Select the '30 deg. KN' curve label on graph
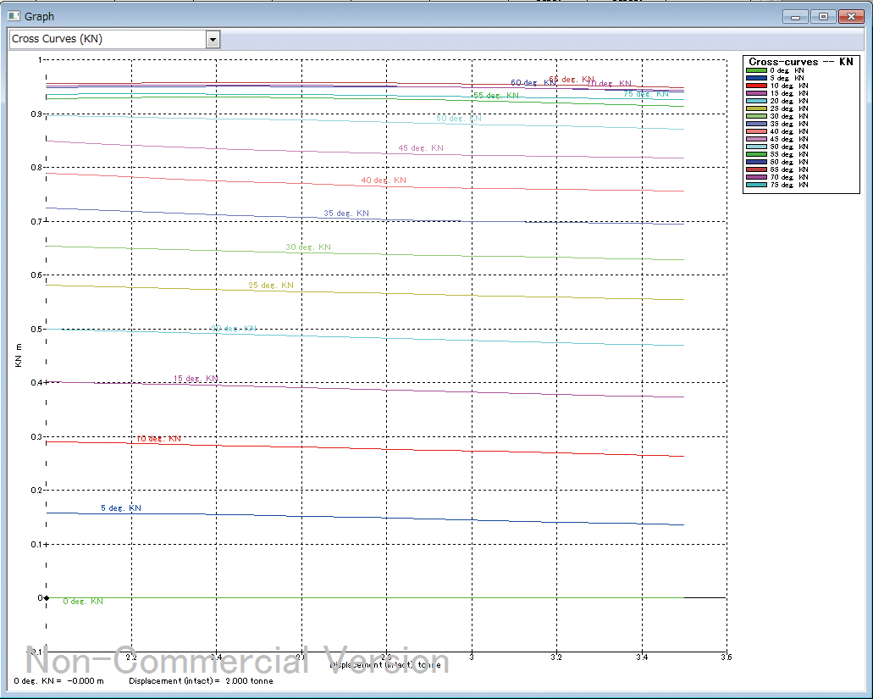 [x=308, y=247]
